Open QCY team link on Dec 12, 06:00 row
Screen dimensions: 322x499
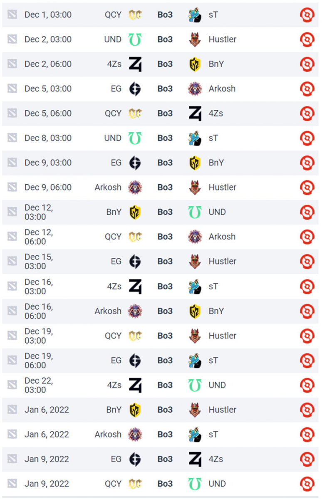pyautogui.click(x=113, y=237)
